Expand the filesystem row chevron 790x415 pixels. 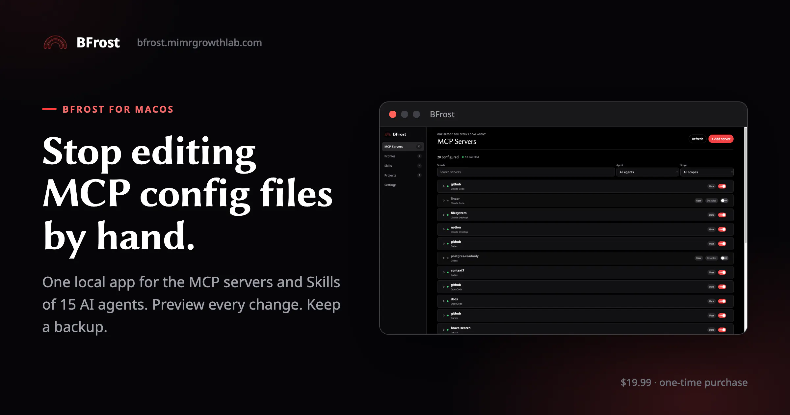[443, 215]
